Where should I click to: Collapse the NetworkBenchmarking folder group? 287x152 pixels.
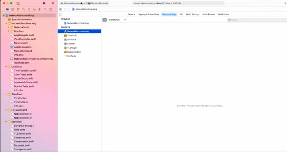point(6,23)
